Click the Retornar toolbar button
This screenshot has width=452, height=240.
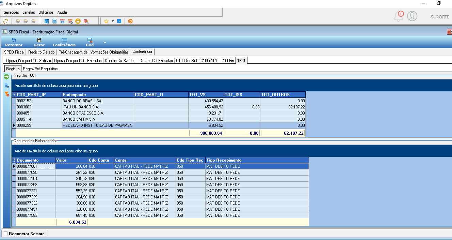[14, 42]
